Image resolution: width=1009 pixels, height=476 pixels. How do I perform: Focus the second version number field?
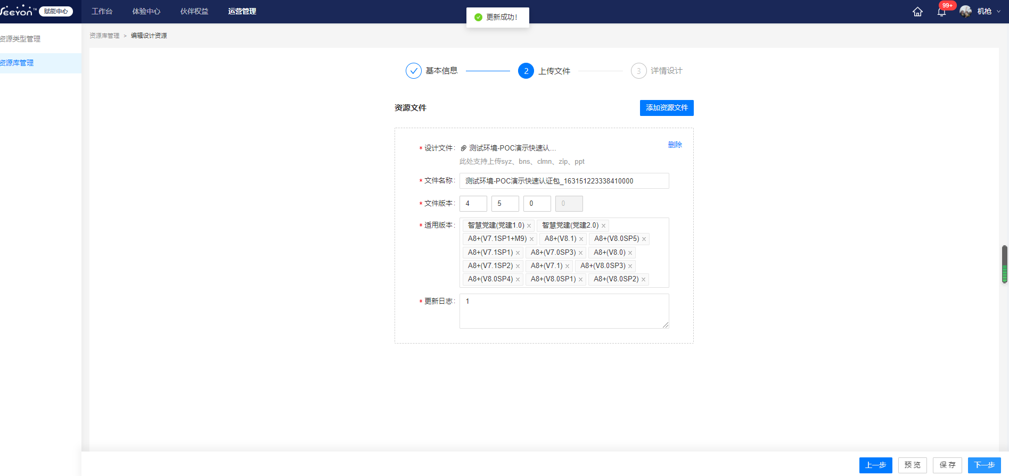[x=505, y=204]
